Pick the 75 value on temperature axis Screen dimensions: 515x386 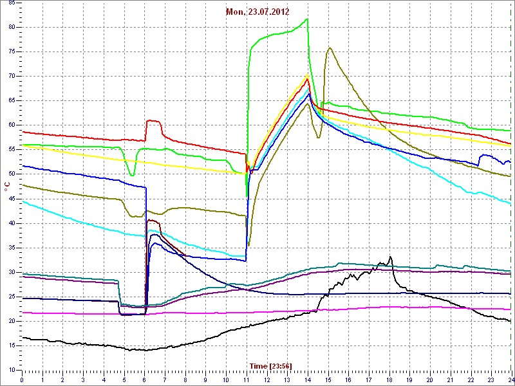(x=11, y=51)
